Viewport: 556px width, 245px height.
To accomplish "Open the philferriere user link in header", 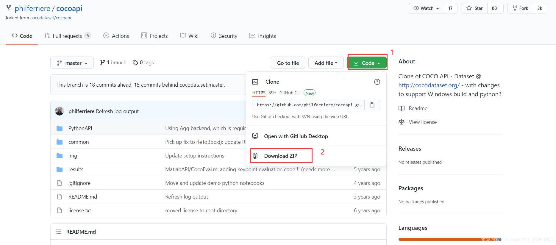I will tap(32, 8).
